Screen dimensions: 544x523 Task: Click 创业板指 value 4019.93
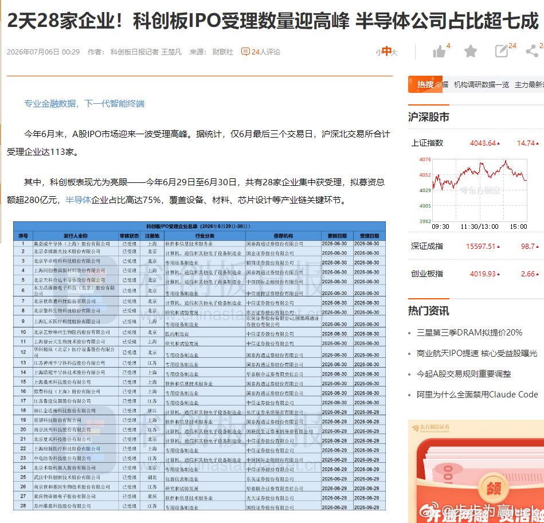pyautogui.click(x=483, y=274)
